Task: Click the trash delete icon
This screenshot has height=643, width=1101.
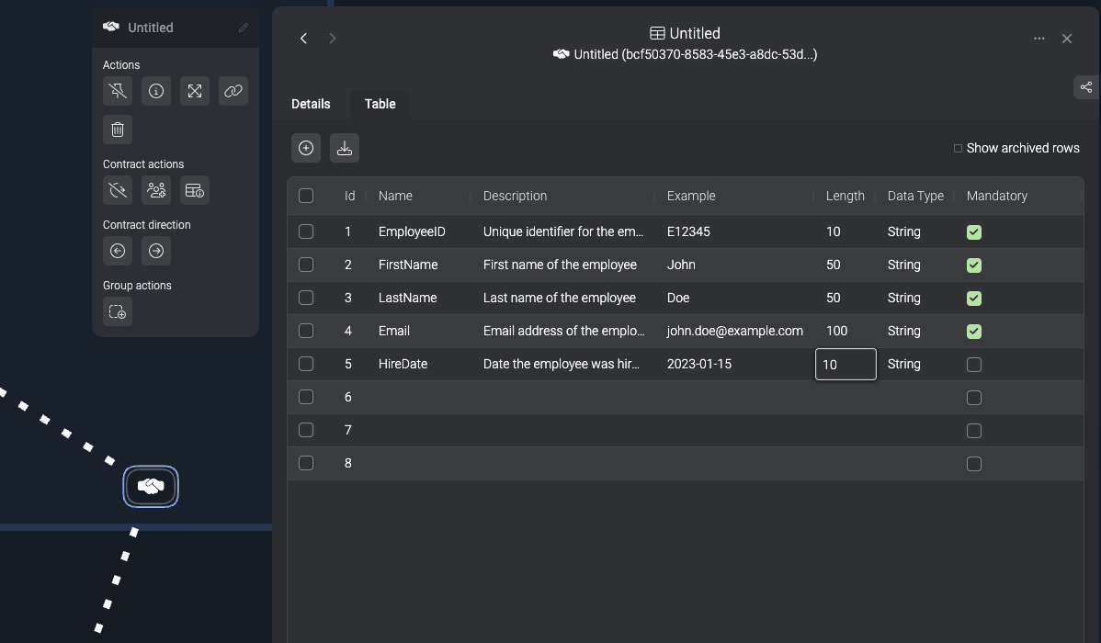Action: pos(118,130)
